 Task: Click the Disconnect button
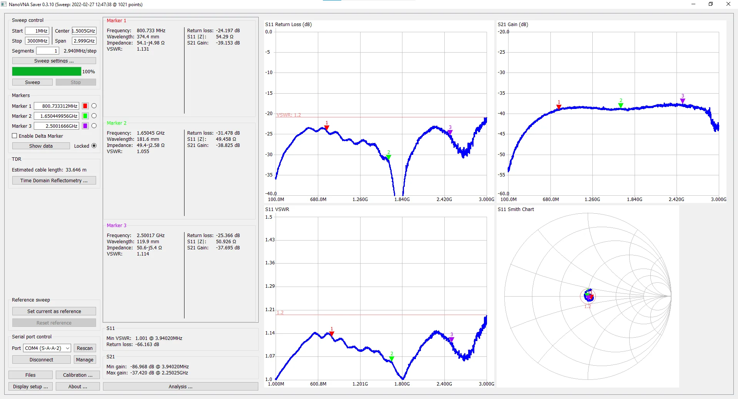[x=42, y=359]
